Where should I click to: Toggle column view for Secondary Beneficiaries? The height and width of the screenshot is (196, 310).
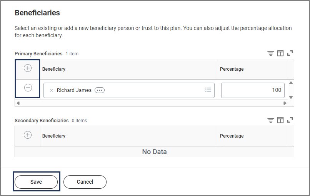280,120
